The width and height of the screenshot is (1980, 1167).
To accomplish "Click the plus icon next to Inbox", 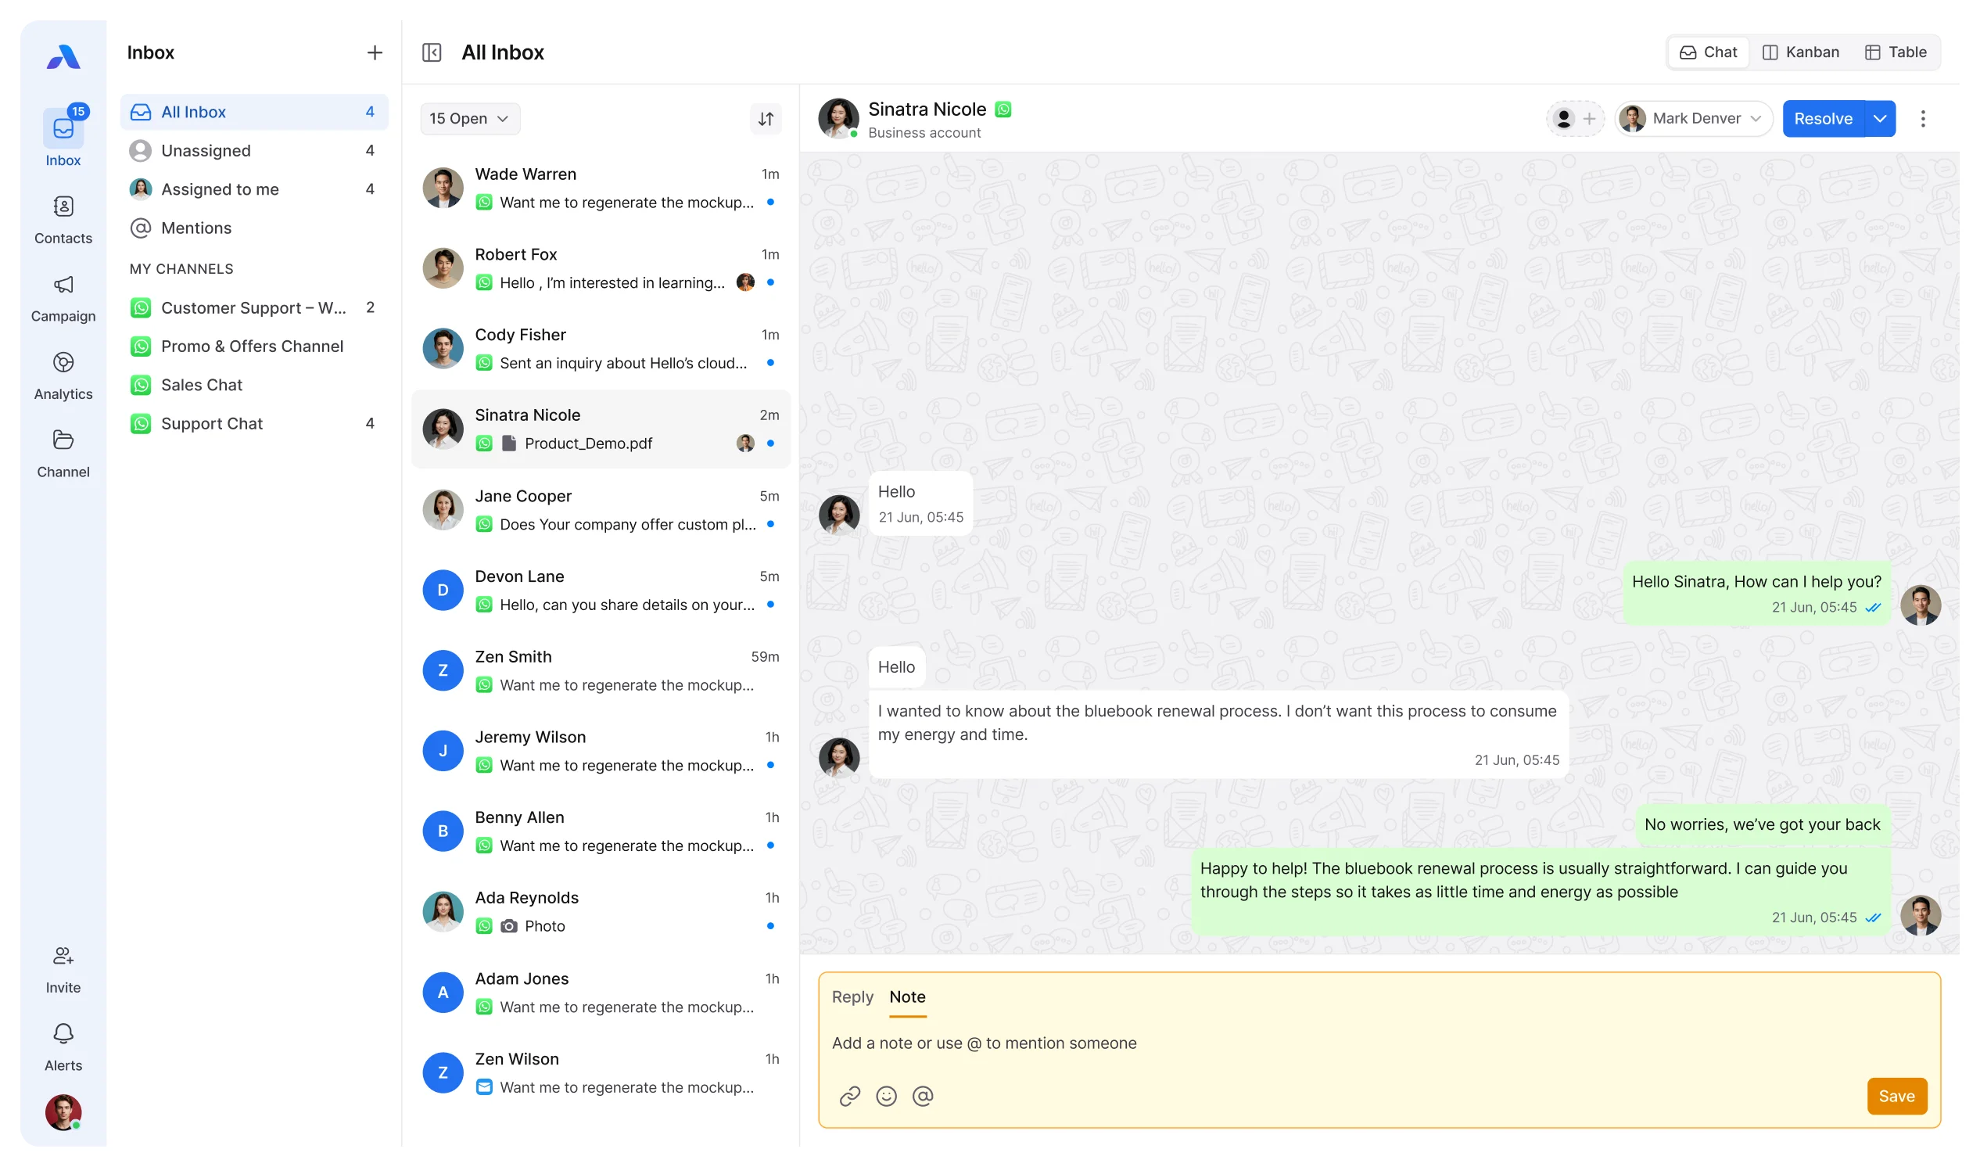I will 374,52.
